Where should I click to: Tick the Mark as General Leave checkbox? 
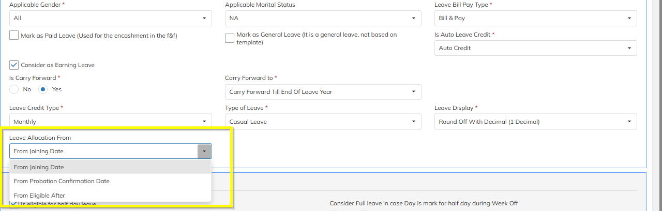pos(230,39)
